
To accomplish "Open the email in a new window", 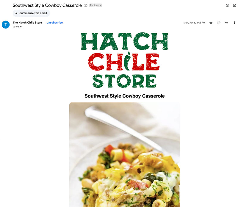I will coord(234,5).
